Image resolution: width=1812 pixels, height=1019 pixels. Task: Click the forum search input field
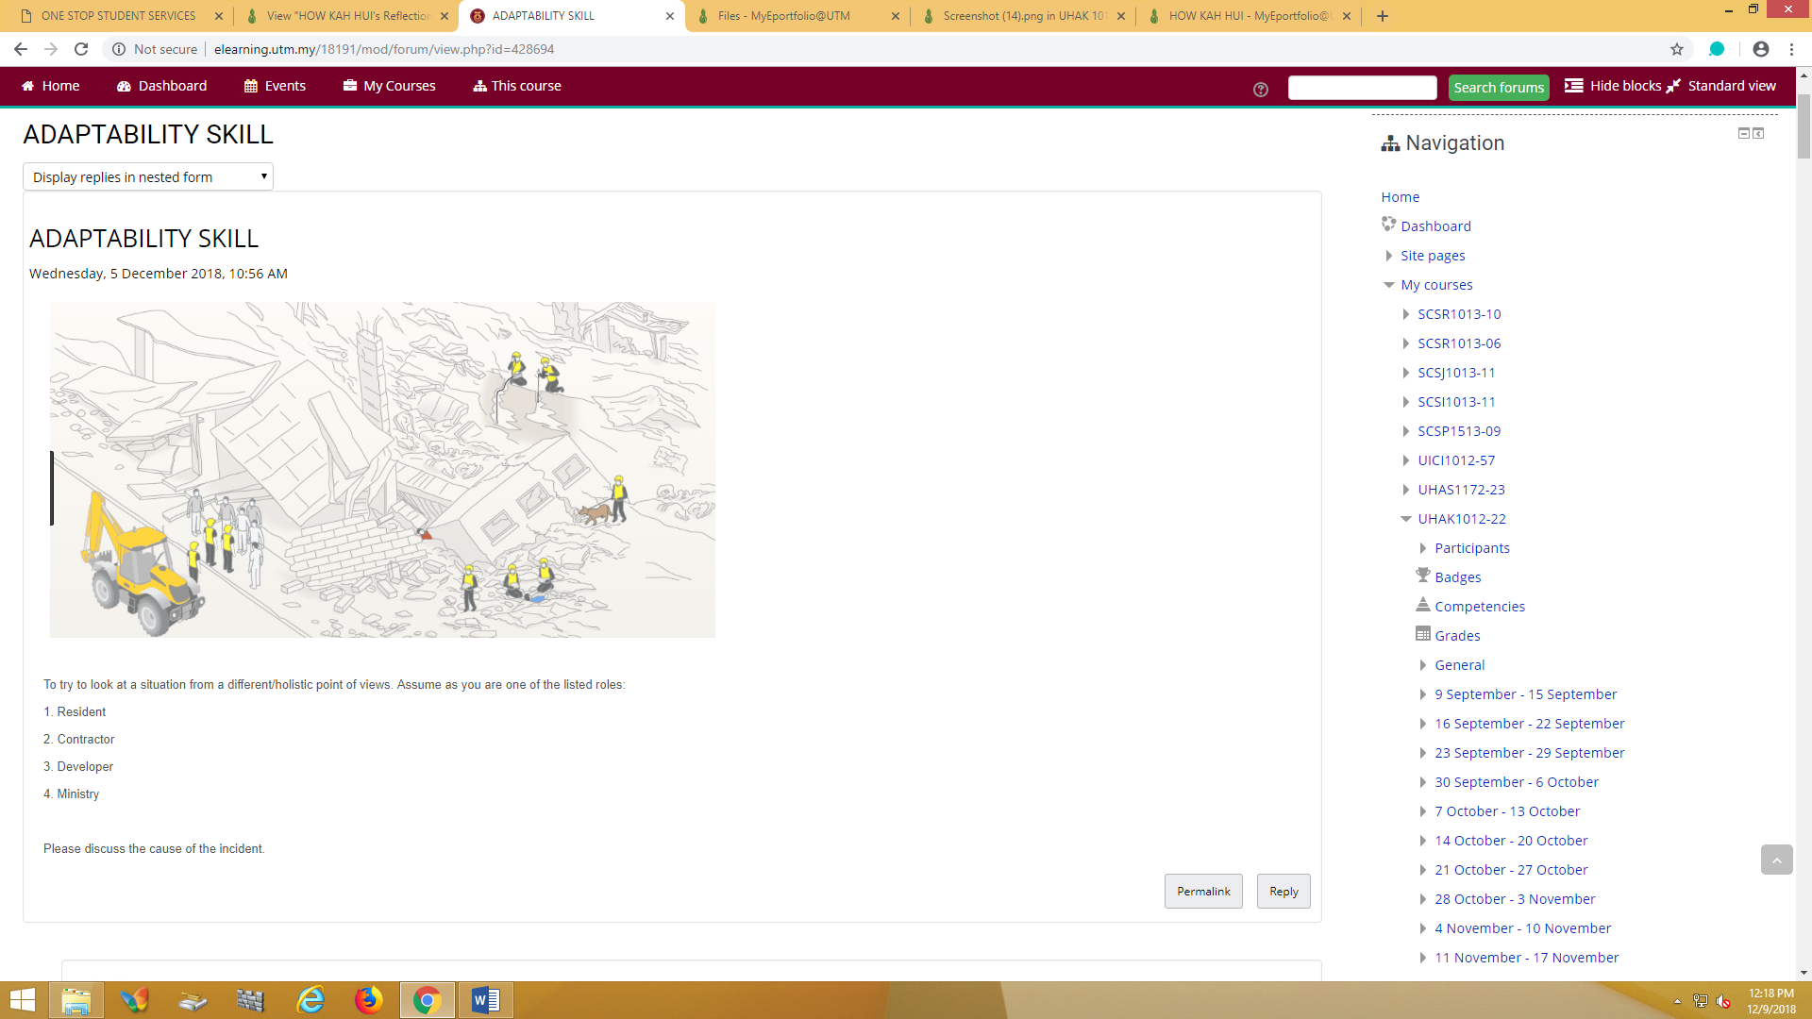(1361, 88)
